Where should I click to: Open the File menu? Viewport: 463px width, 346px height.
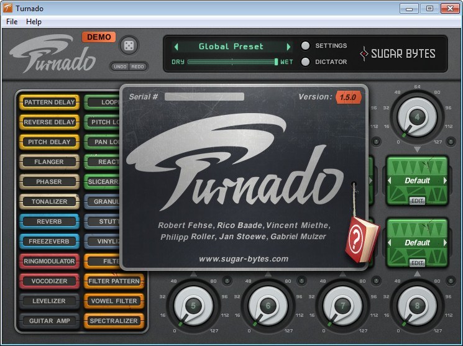click(x=12, y=22)
